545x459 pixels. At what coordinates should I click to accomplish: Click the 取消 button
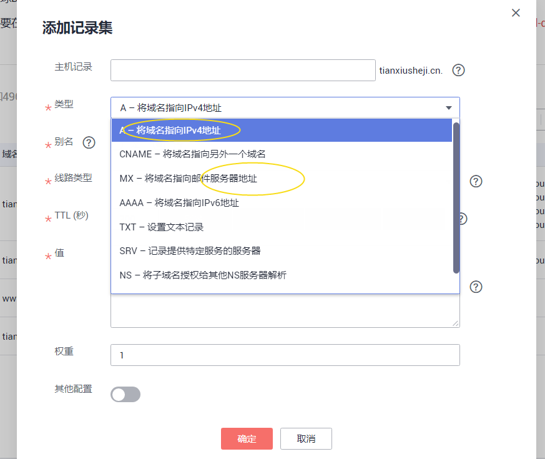point(307,439)
